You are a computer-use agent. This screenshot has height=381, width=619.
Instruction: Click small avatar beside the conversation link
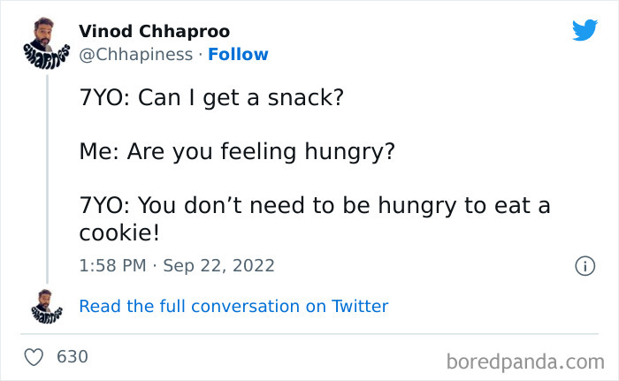(x=47, y=305)
